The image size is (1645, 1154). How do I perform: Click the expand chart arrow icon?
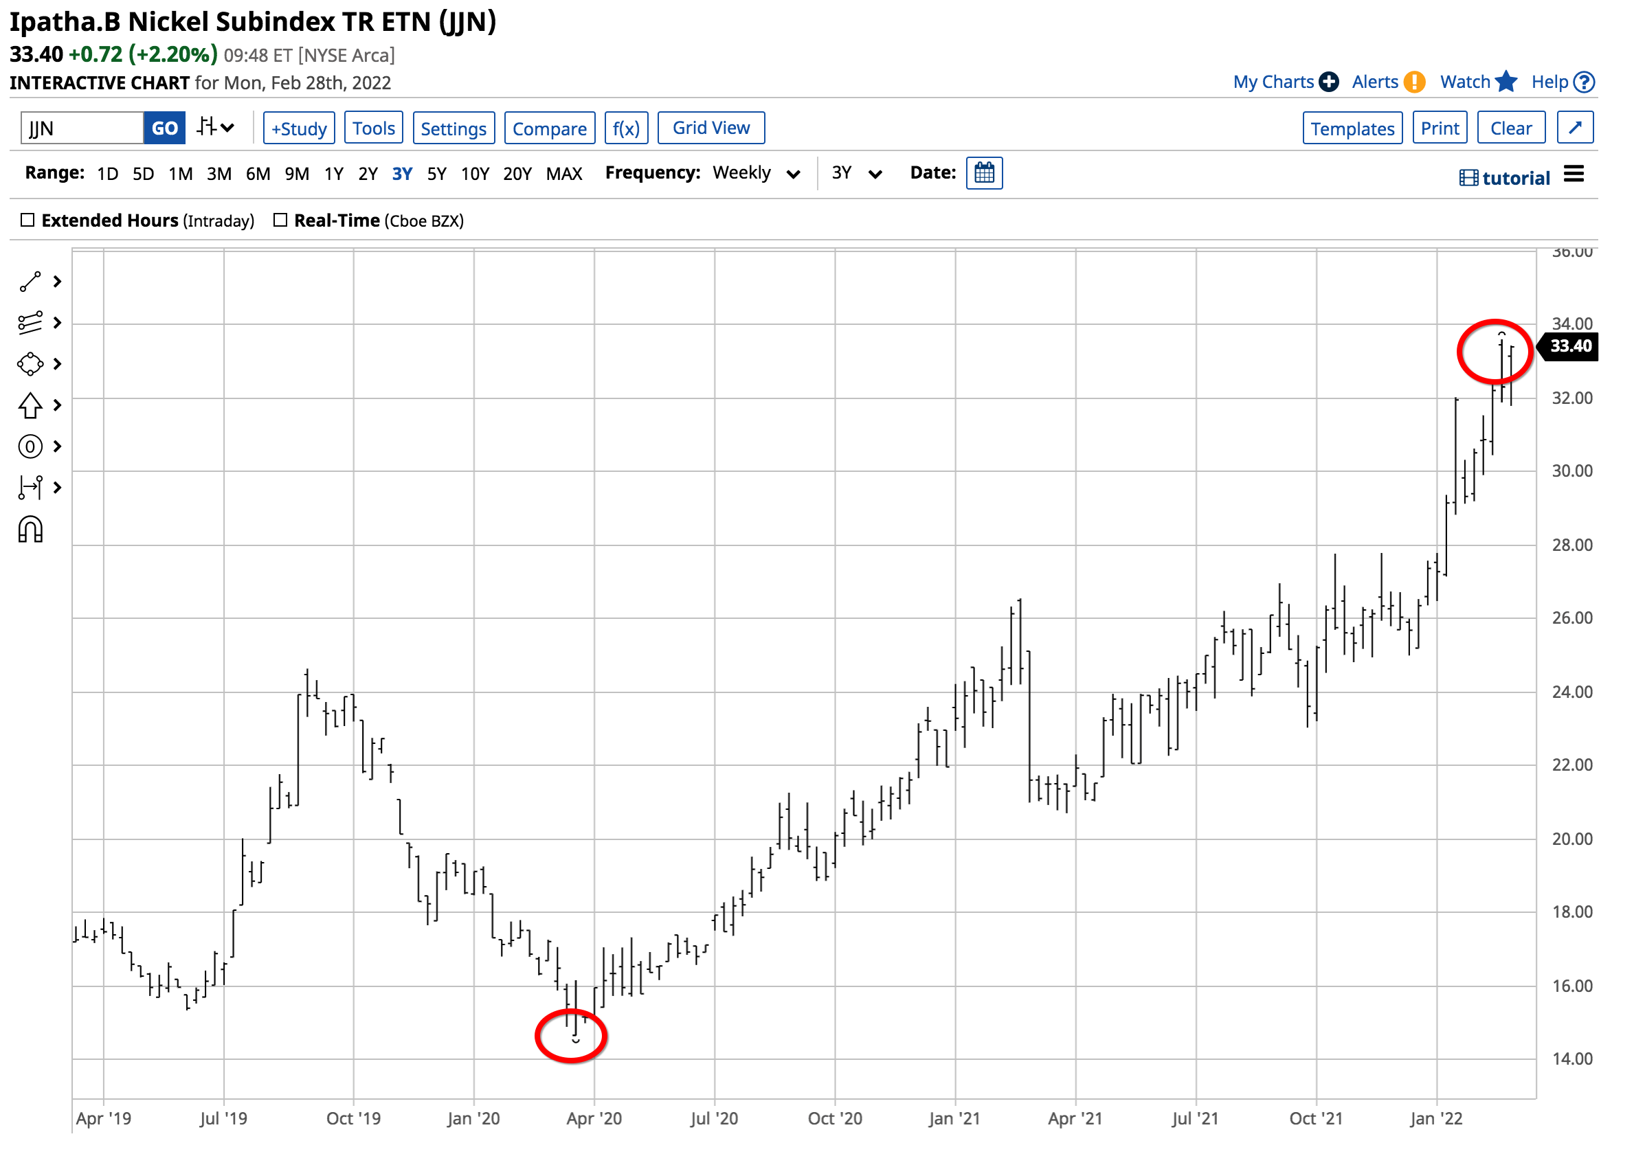pos(1575,128)
